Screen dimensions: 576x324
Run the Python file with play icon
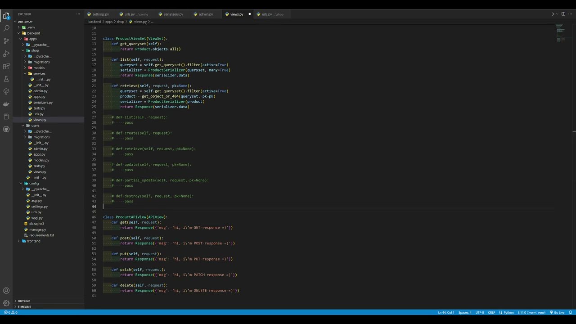(553, 14)
